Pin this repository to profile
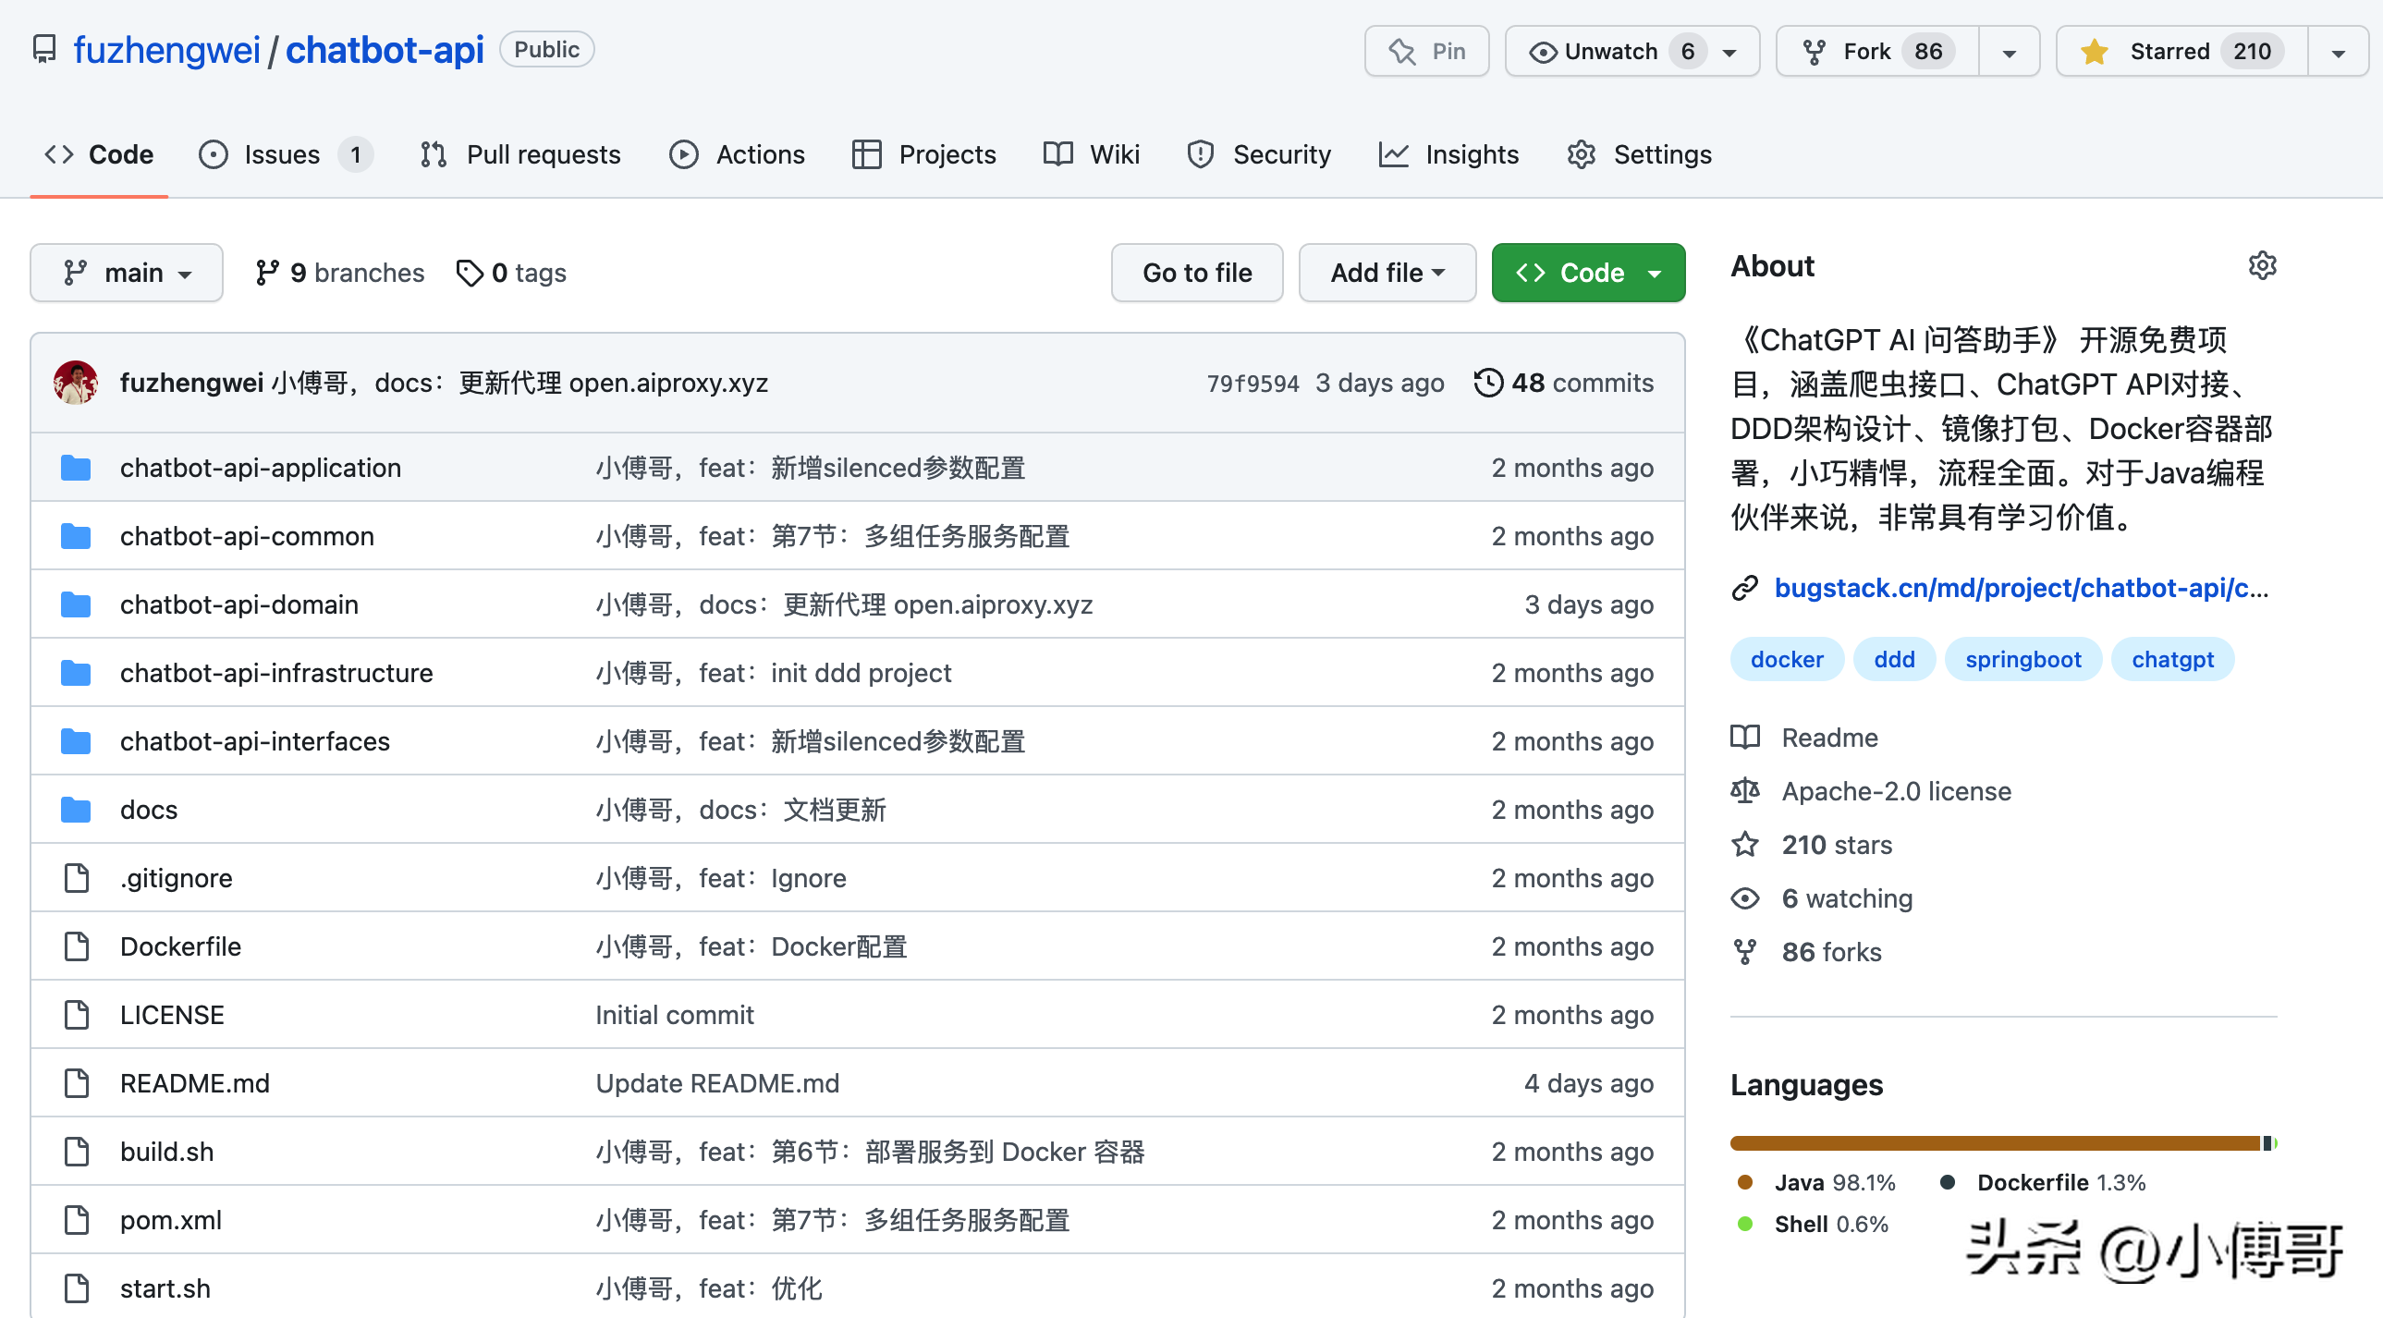Image resolution: width=2383 pixels, height=1318 pixels. point(1426,52)
